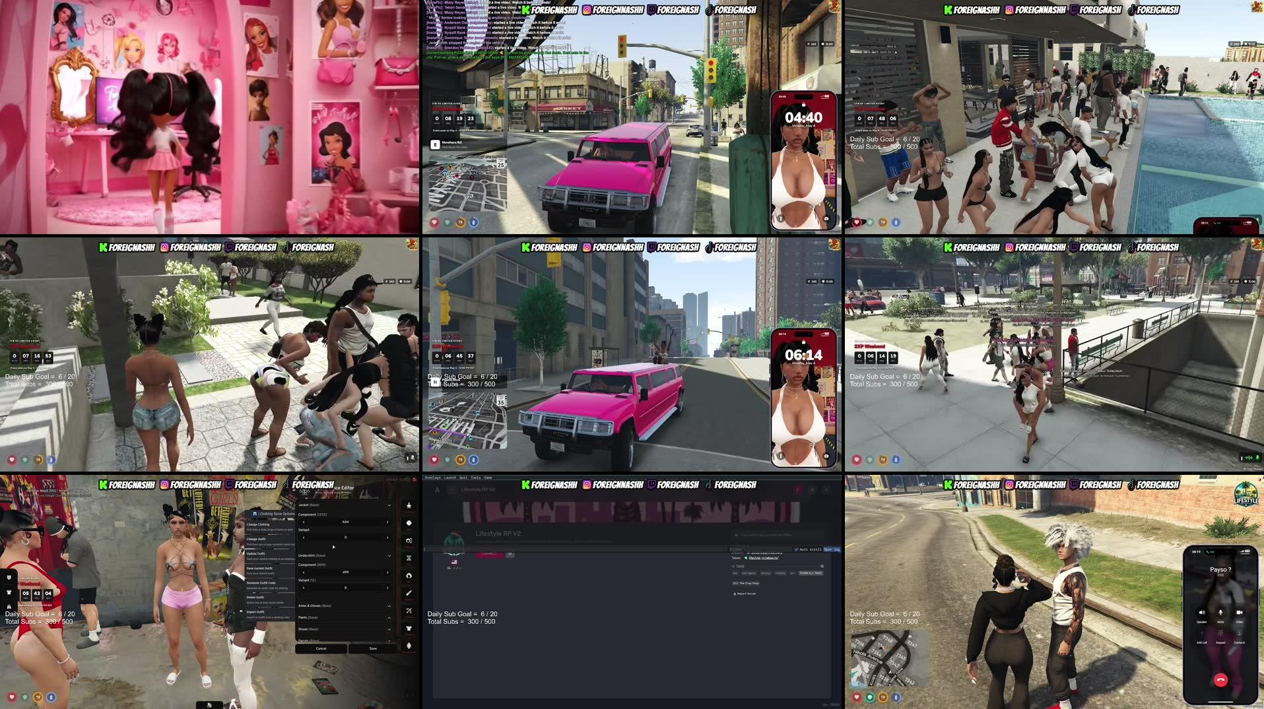The height and width of the screenshot is (709, 1264).
Task: Choose Update Outfit in Clothing Store Options
Action: tap(270, 556)
